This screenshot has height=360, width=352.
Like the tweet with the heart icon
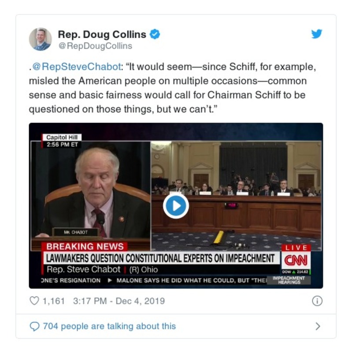coord(34,301)
